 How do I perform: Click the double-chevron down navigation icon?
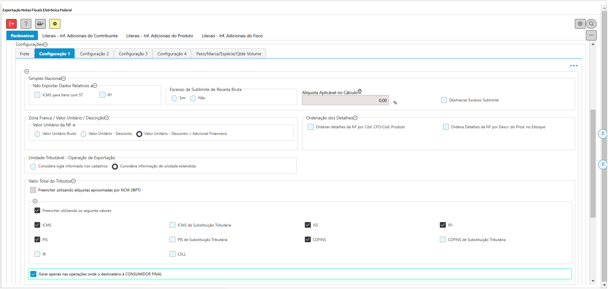click(x=603, y=164)
